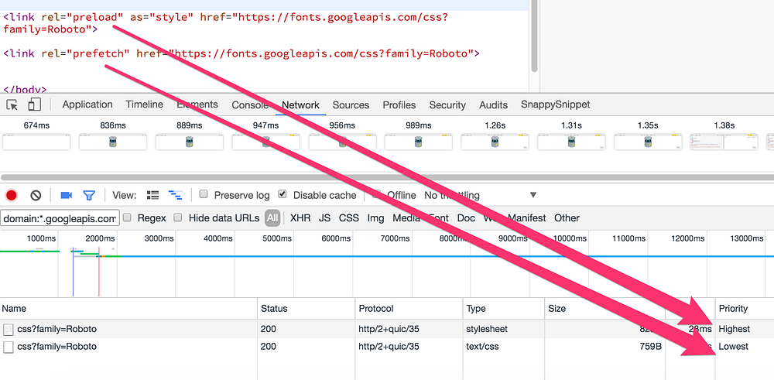Screen dimensions: 774x380
Task: Switch to the Application tab
Action: [87, 104]
